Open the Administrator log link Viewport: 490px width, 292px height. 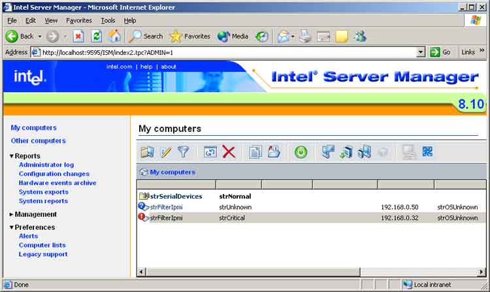46,165
